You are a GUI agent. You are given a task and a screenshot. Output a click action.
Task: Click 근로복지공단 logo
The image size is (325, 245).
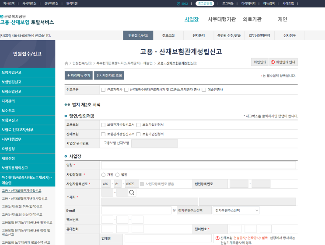[x=27, y=20]
